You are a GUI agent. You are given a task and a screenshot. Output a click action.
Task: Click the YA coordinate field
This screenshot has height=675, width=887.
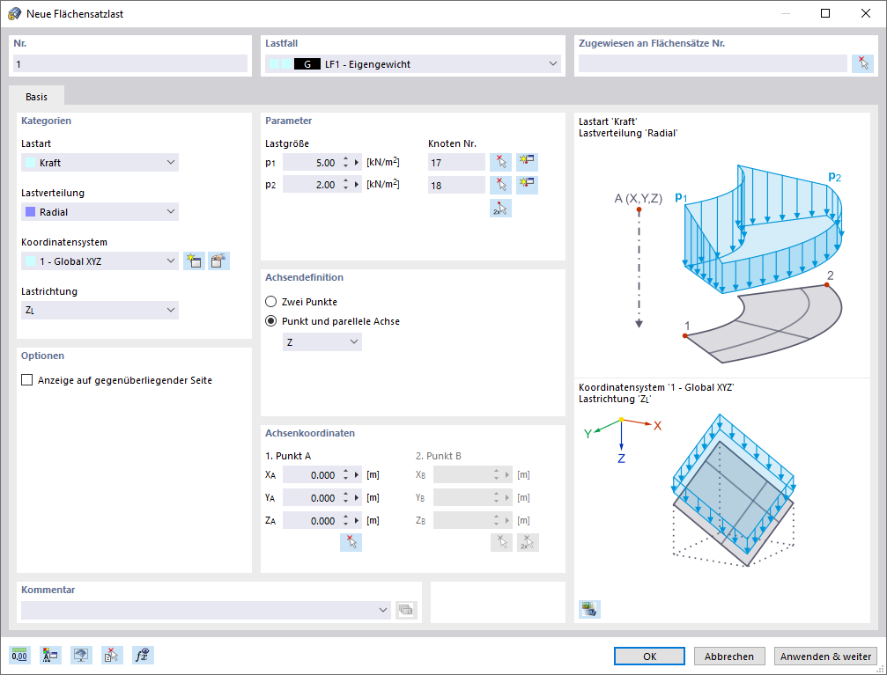tap(311, 497)
